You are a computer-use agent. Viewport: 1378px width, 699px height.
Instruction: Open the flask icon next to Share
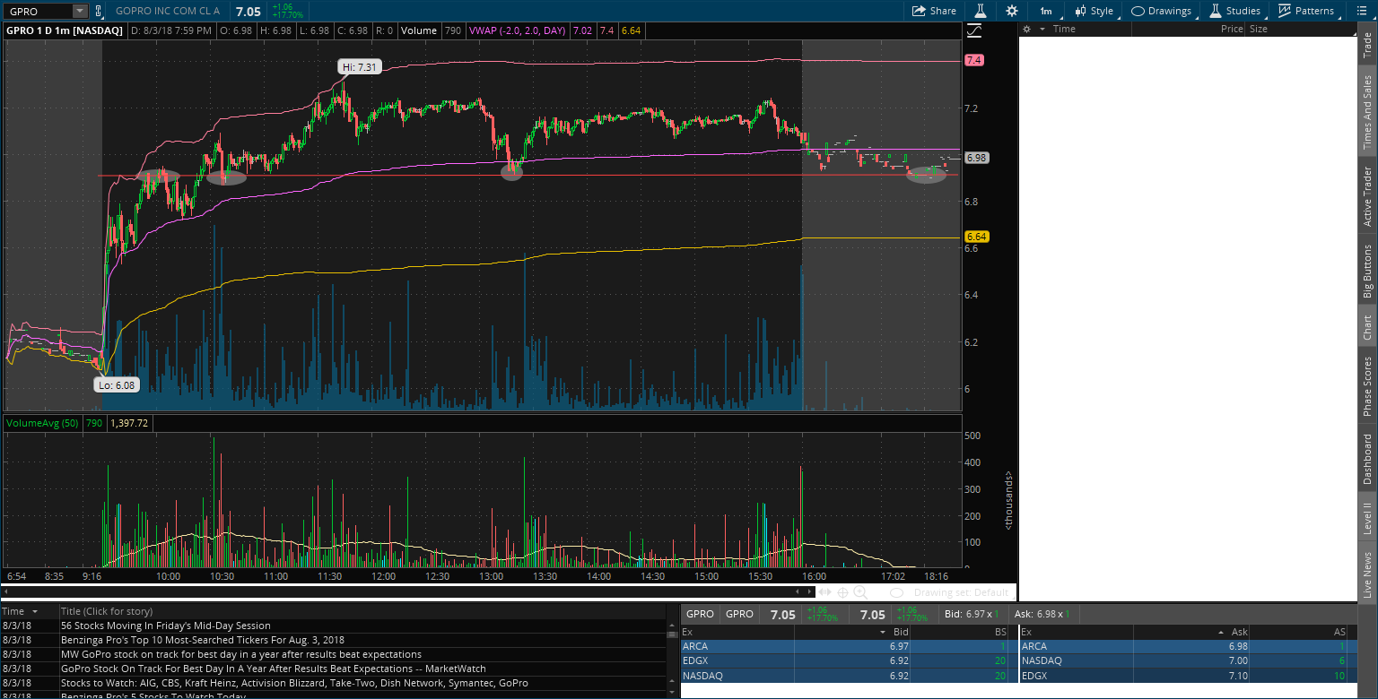pos(981,11)
